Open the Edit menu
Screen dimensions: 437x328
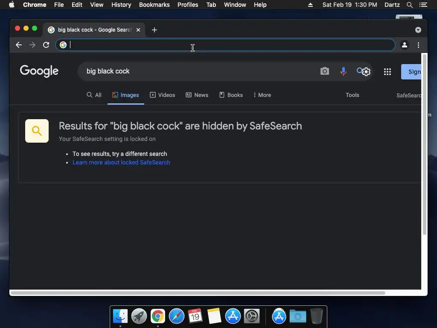tap(77, 5)
